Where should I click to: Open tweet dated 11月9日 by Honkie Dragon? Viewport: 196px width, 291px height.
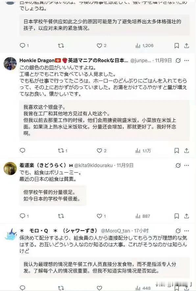(x=163, y=61)
